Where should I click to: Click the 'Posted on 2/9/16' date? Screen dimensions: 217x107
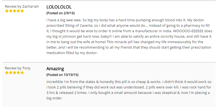(60, 13)
